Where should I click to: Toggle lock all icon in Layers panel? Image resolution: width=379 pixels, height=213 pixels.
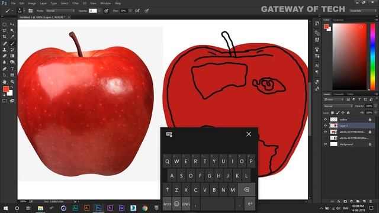pyautogui.click(x=348, y=113)
